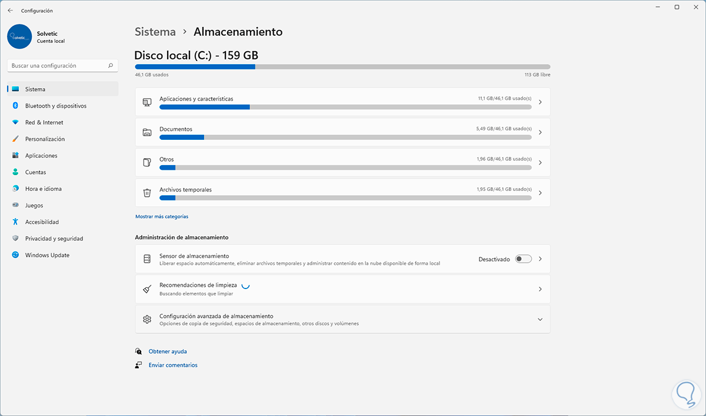Click the 'Desactivado' status label
The height and width of the screenshot is (416, 706).
[x=494, y=259]
